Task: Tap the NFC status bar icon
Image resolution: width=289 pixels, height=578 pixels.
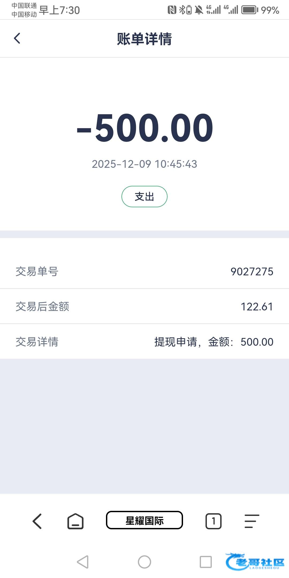Action: [172, 10]
